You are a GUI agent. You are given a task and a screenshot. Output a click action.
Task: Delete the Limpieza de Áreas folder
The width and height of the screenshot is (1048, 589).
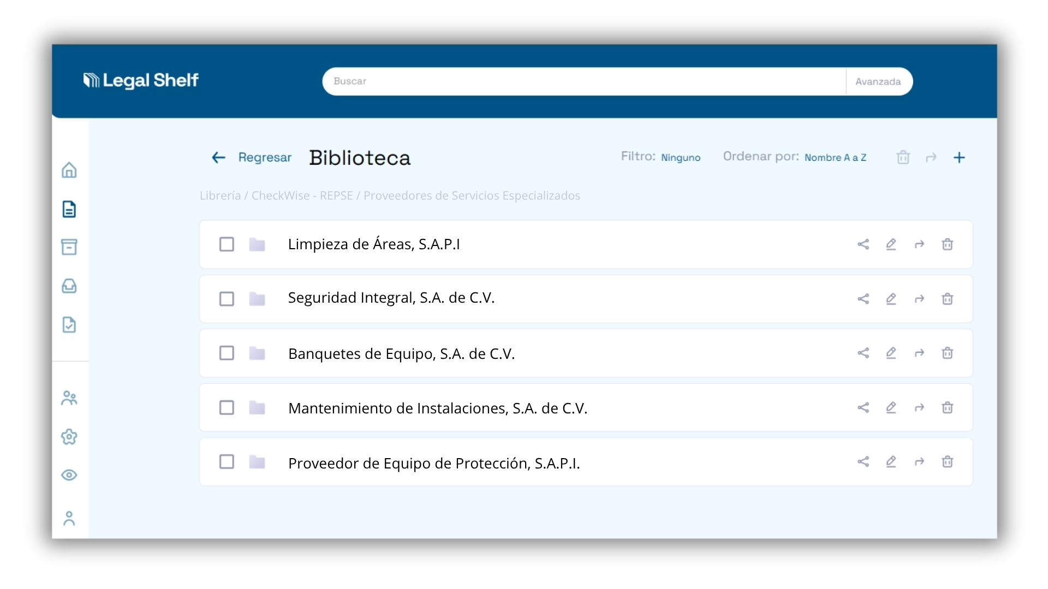tap(948, 244)
